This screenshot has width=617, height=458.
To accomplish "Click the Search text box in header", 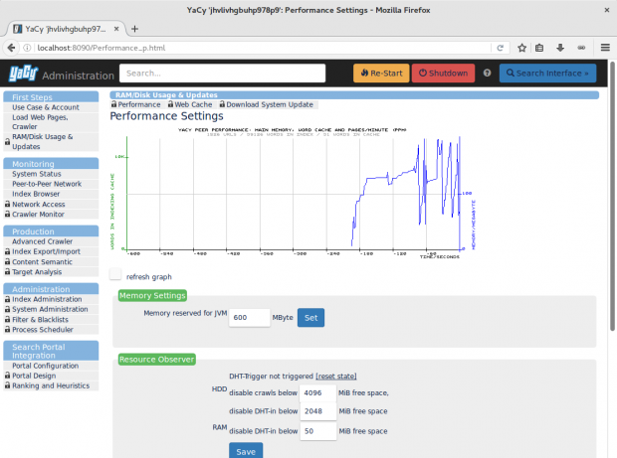I will coord(222,73).
